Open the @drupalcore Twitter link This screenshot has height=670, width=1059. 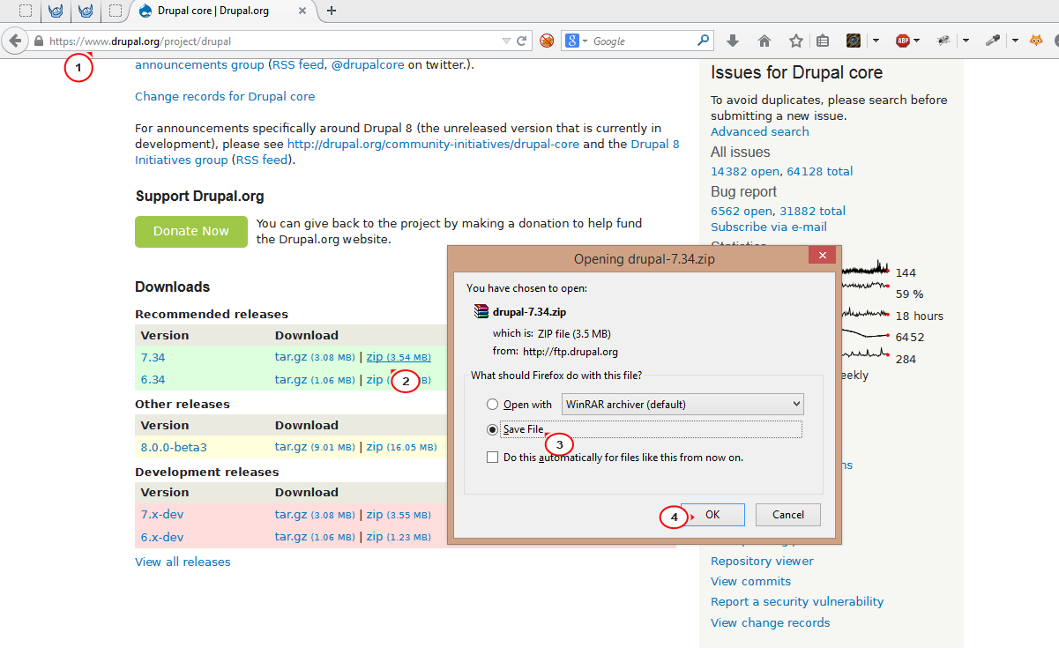pyautogui.click(x=368, y=64)
